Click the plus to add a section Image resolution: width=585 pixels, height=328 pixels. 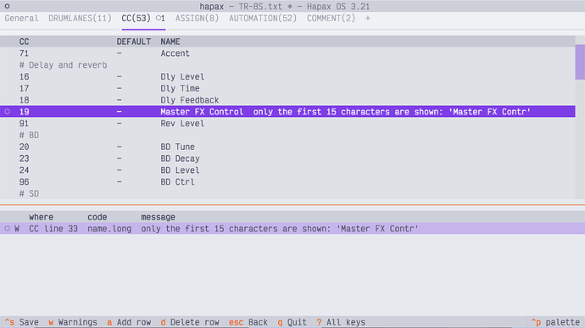(368, 19)
